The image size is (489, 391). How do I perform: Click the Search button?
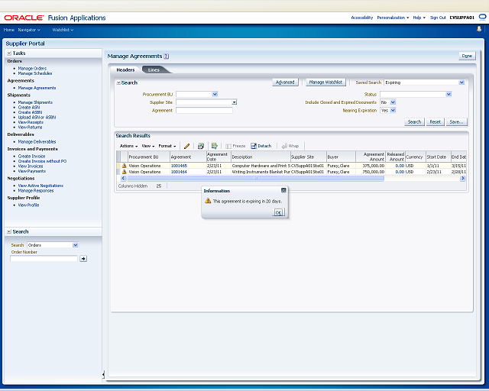[414, 122]
